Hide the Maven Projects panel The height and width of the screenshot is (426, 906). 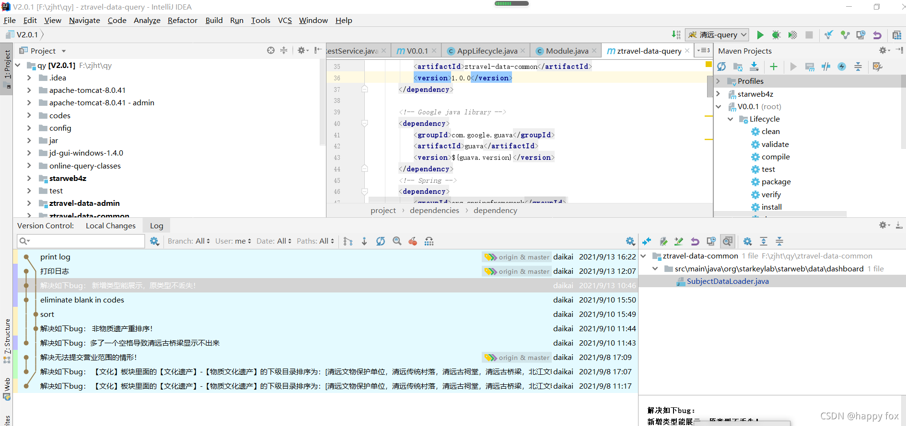coord(899,50)
